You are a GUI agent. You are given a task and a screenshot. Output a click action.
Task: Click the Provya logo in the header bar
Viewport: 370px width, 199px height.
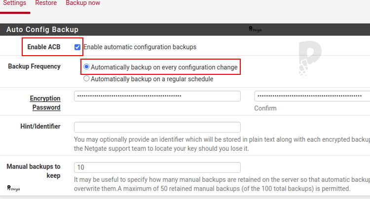(x=255, y=30)
